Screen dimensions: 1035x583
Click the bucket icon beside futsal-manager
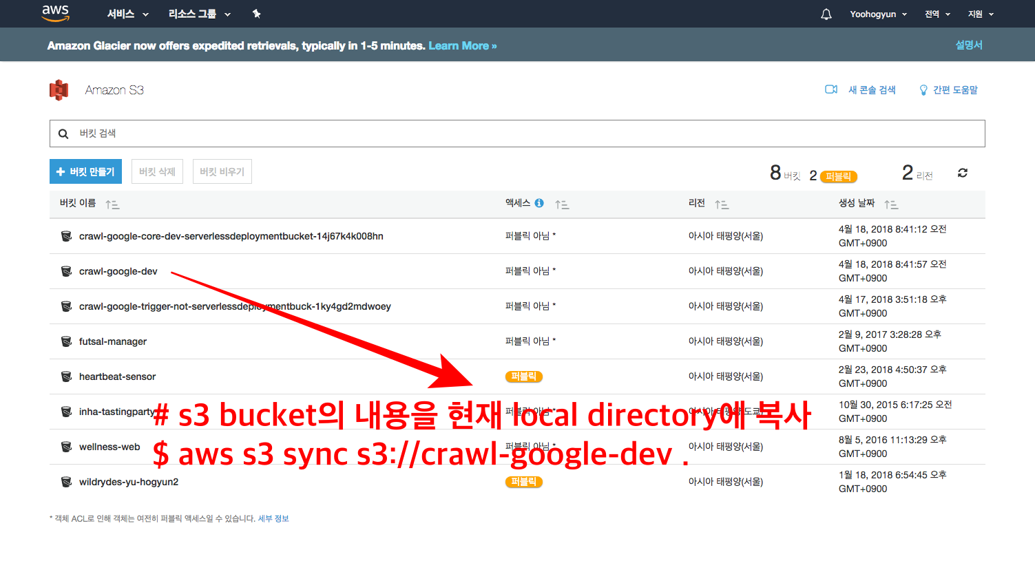(66, 341)
